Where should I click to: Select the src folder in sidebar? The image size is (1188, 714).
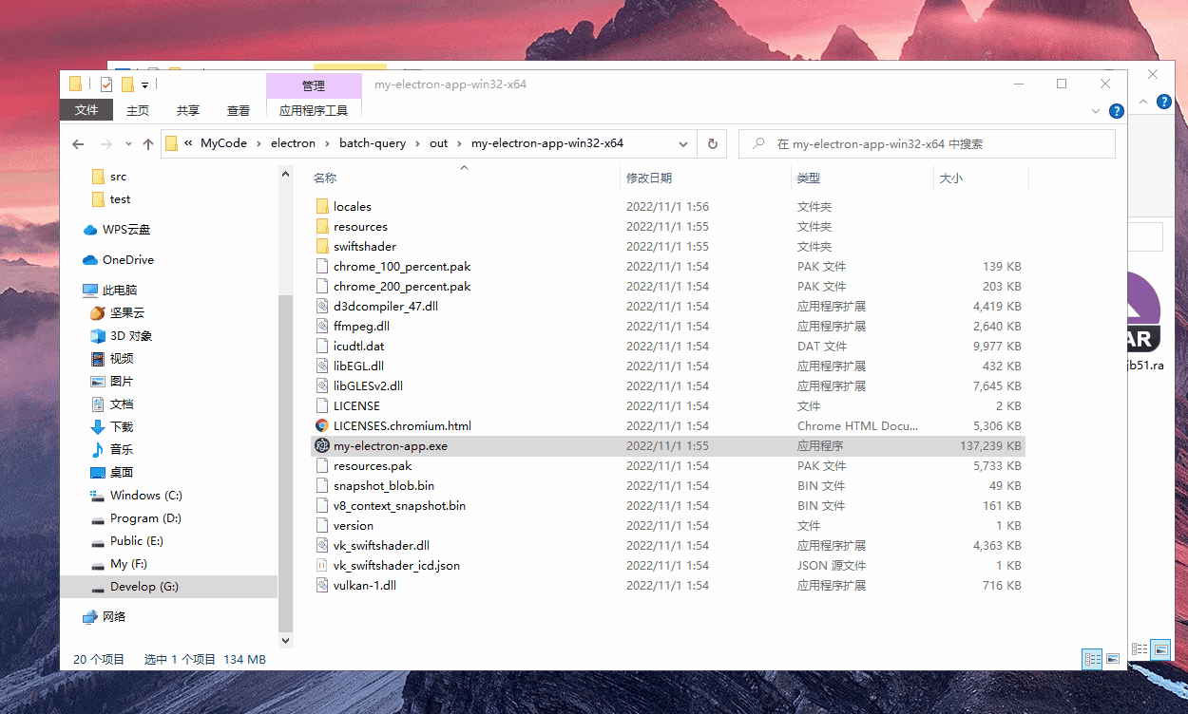109,177
